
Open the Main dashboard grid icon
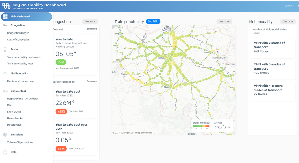pos(5,17)
